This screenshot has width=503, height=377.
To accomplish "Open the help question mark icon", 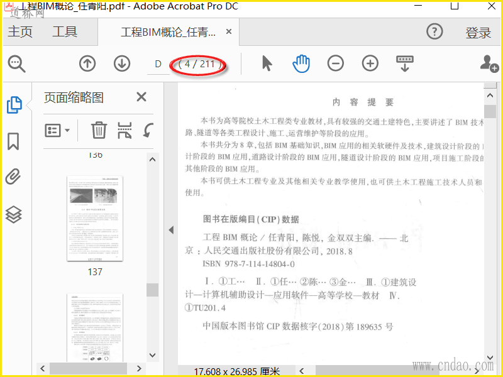I will point(434,32).
